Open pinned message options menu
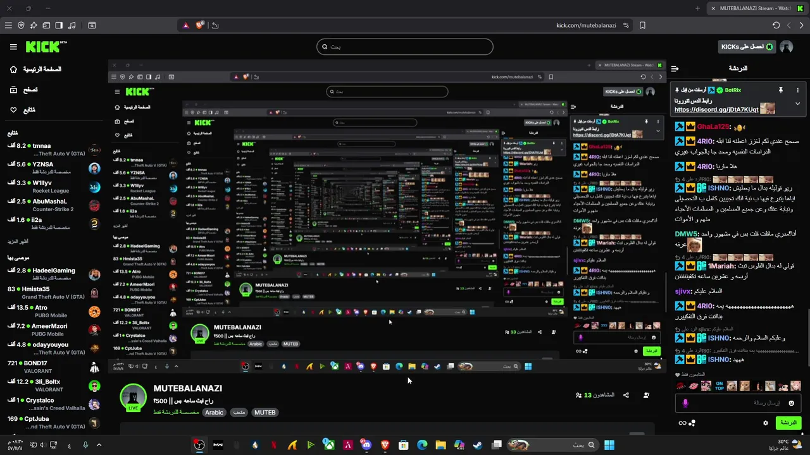Viewport: 810px width, 455px height. click(x=797, y=90)
